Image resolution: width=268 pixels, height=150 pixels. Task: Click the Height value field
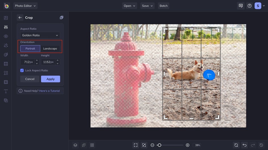(48, 62)
